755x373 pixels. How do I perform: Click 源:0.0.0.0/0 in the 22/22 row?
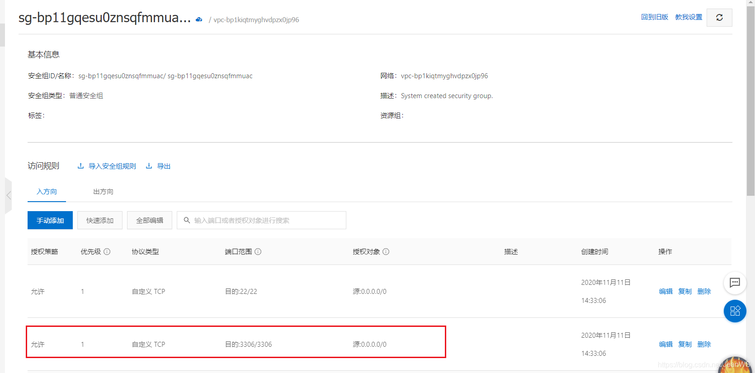point(370,292)
